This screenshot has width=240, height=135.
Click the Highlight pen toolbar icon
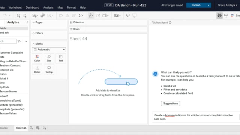coord(91,15)
